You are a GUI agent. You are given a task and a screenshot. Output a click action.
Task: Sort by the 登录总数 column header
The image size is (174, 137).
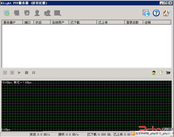(134, 23)
